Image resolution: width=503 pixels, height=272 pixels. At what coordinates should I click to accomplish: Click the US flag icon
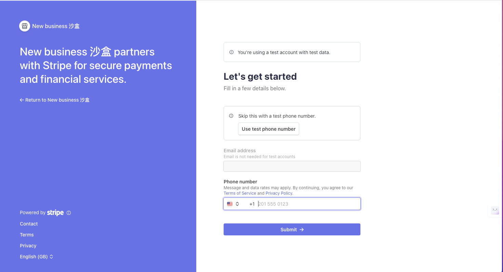pyautogui.click(x=230, y=204)
